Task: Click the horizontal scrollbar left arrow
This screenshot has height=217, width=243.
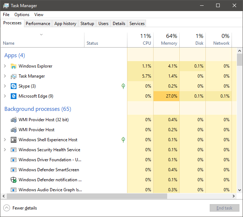Action: 4,196
